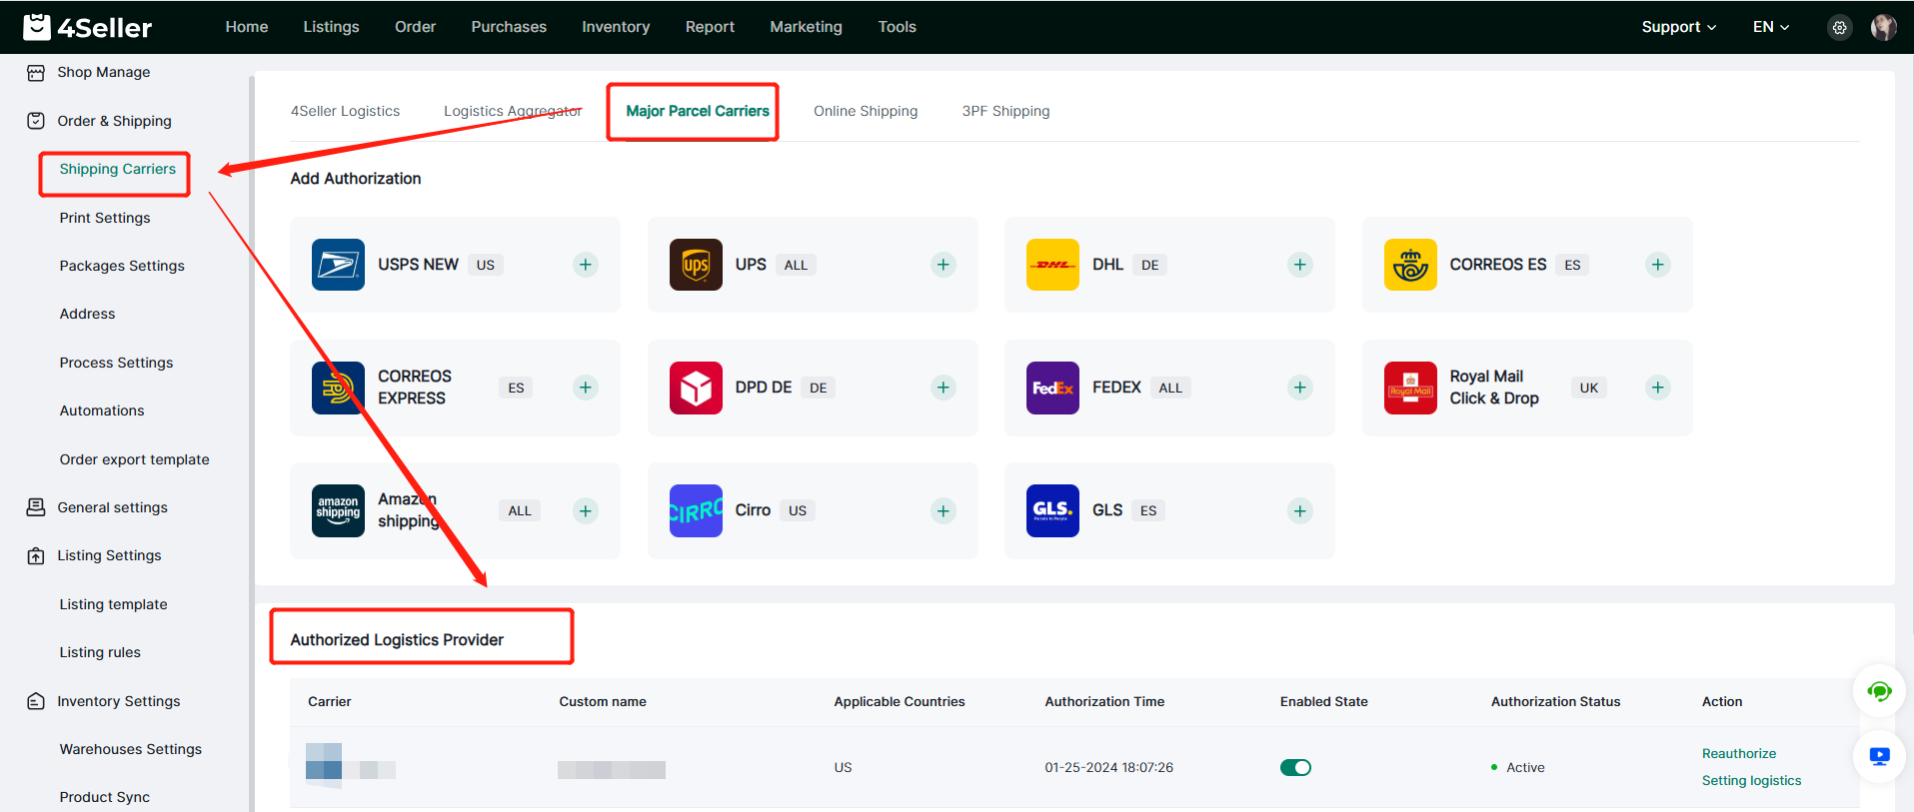This screenshot has width=1914, height=812.
Task: Click the UPS shield logo
Action: coord(696,265)
